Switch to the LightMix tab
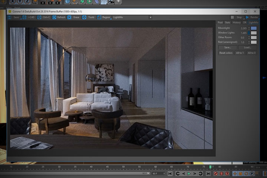267x178 pixels. (254, 23)
